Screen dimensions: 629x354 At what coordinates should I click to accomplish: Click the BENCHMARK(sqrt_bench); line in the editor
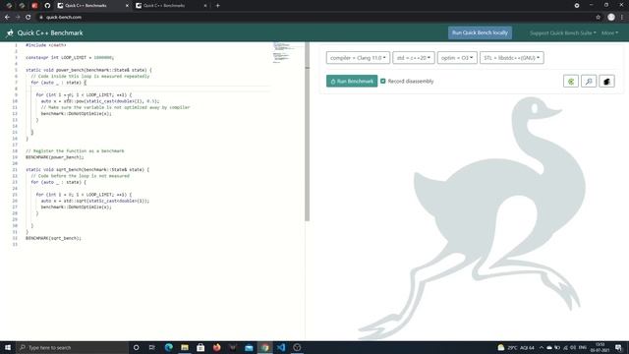point(53,238)
